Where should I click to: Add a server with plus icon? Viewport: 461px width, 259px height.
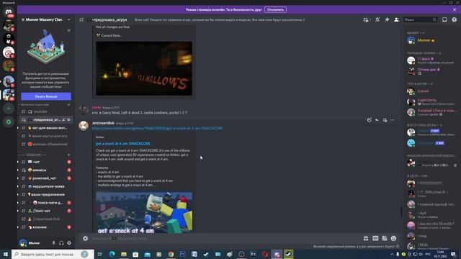tap(9, 109)
